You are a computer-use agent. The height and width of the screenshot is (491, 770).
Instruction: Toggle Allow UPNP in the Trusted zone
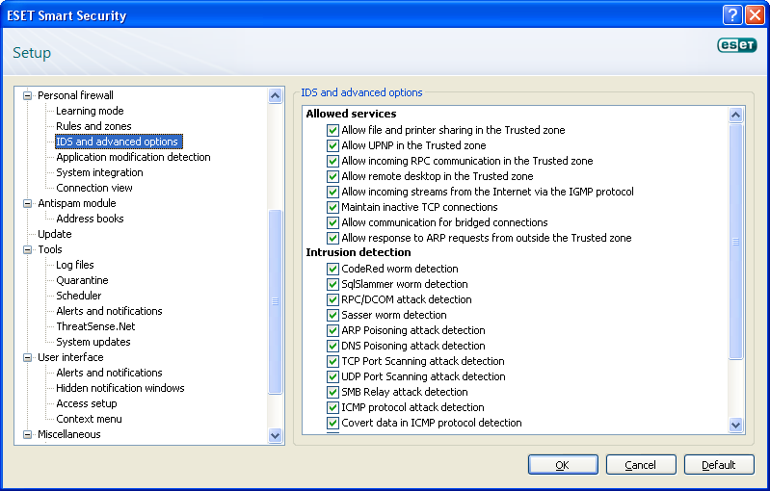click(332, 145)
